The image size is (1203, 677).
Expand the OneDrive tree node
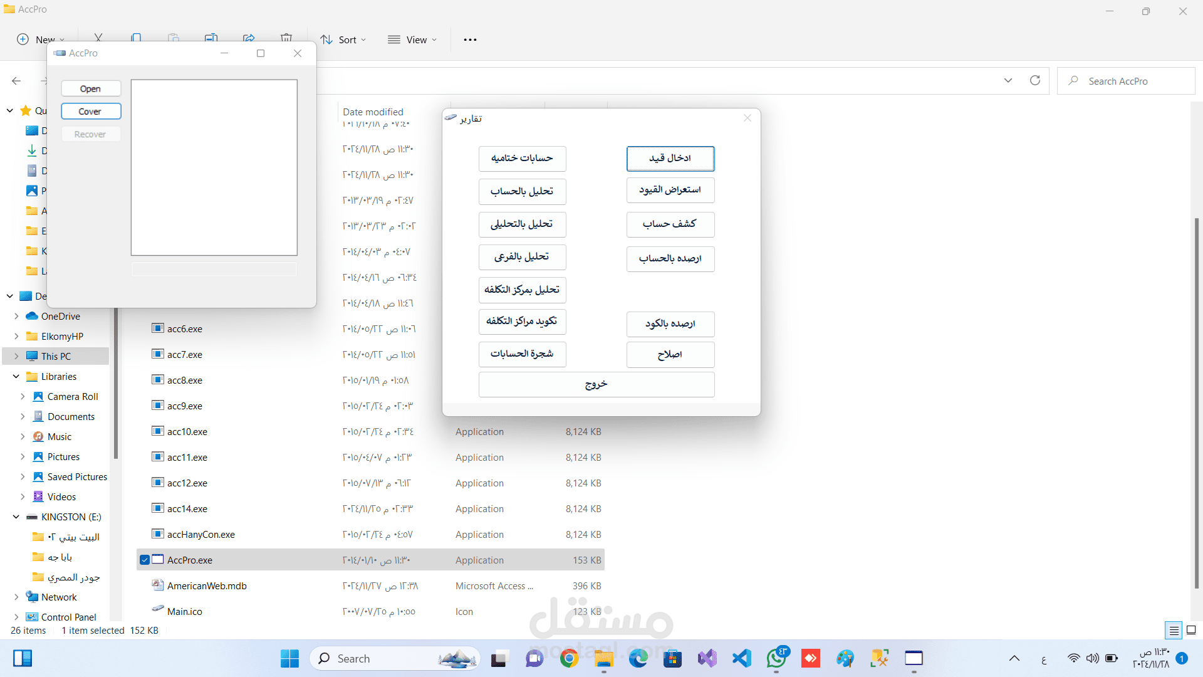coord(16,317)
